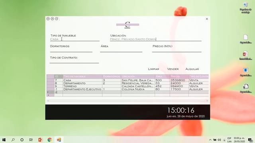
Task: Click the Tipo de Inmueble column header
Action: pyautogui.click(x=82, y=76)
